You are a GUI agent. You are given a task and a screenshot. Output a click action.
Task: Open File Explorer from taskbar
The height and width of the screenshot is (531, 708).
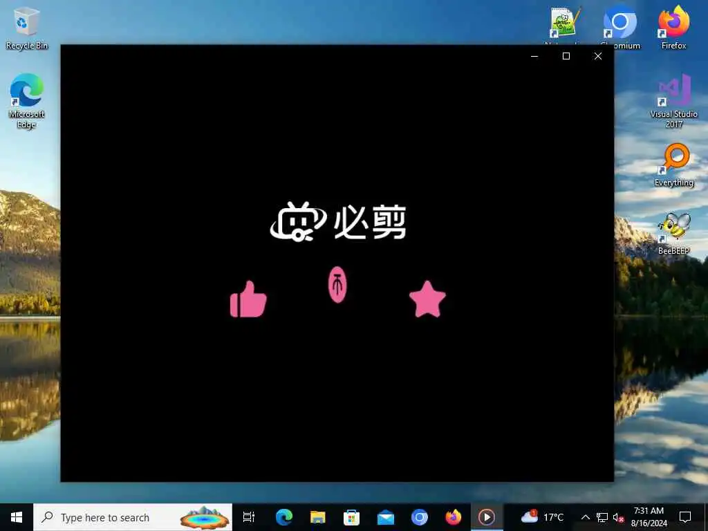[318, 517]
